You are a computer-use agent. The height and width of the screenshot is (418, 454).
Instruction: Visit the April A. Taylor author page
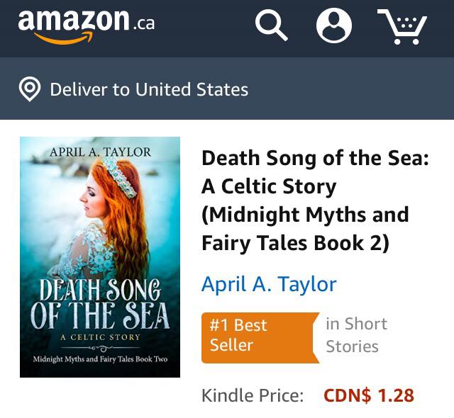pyautogui.click(x=269, y=284)
